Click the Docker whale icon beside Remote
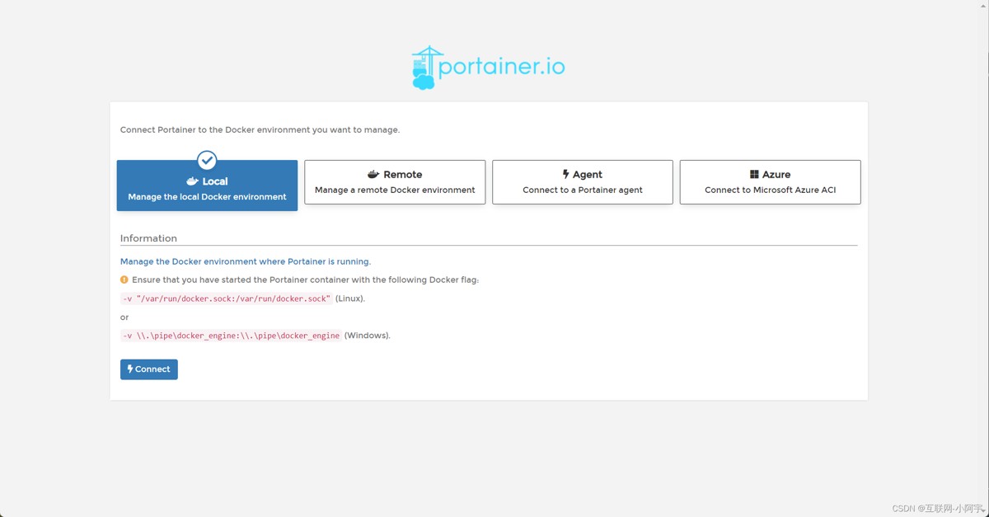This screenshot has height=517, width=989. click(x=373, y=175)
